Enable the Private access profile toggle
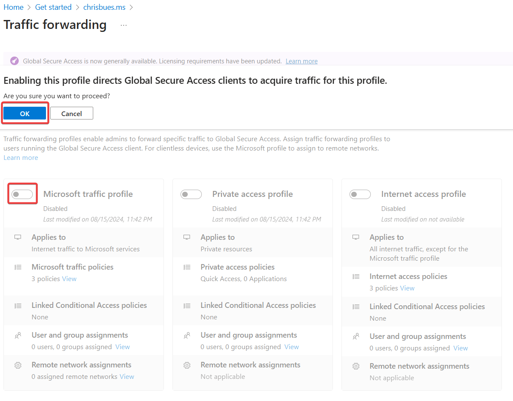Image resolution: width=513 pixels, height=401 pixels. click(191, 194)
